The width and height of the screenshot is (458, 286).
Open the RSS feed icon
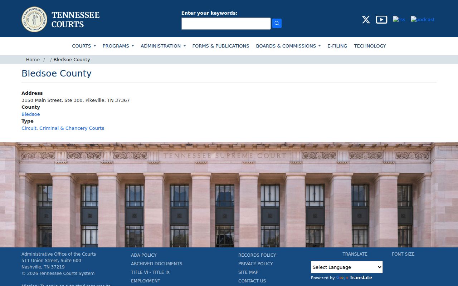coord(399,19)
